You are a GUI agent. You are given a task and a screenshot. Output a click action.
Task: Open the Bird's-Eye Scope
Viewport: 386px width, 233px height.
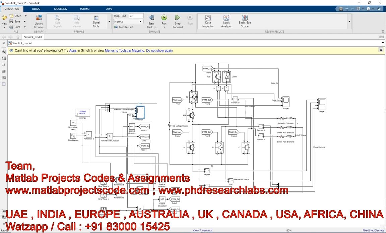[245, 21]
